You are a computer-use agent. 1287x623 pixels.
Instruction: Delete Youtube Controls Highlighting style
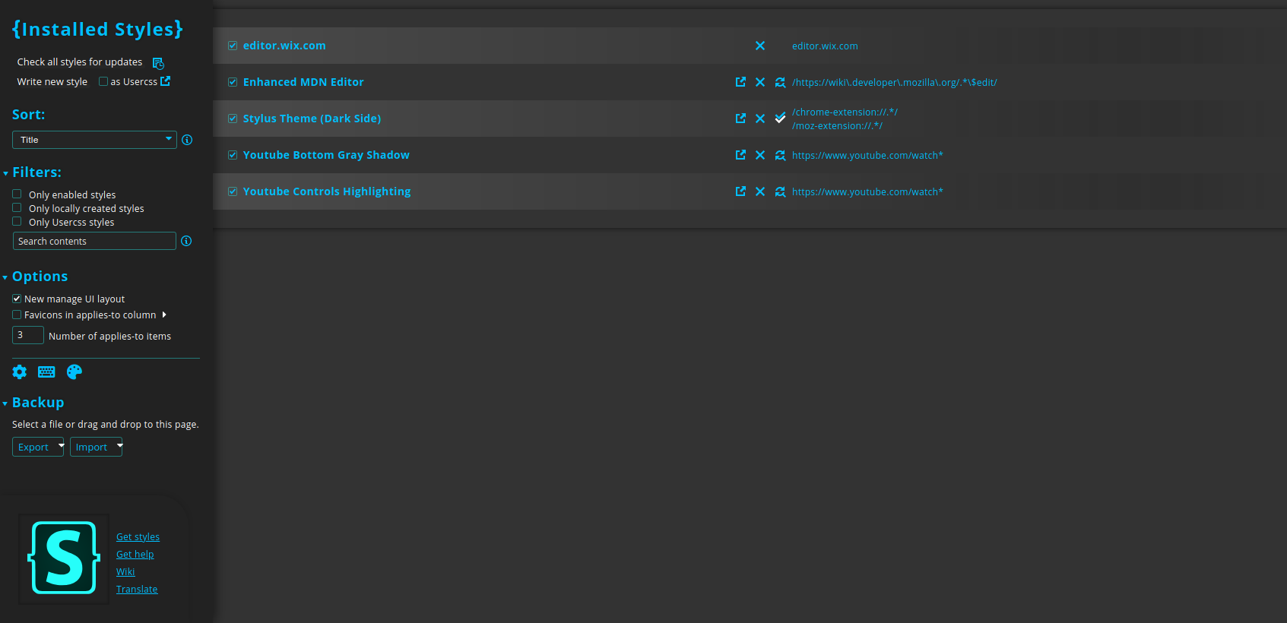coord(760,191)
